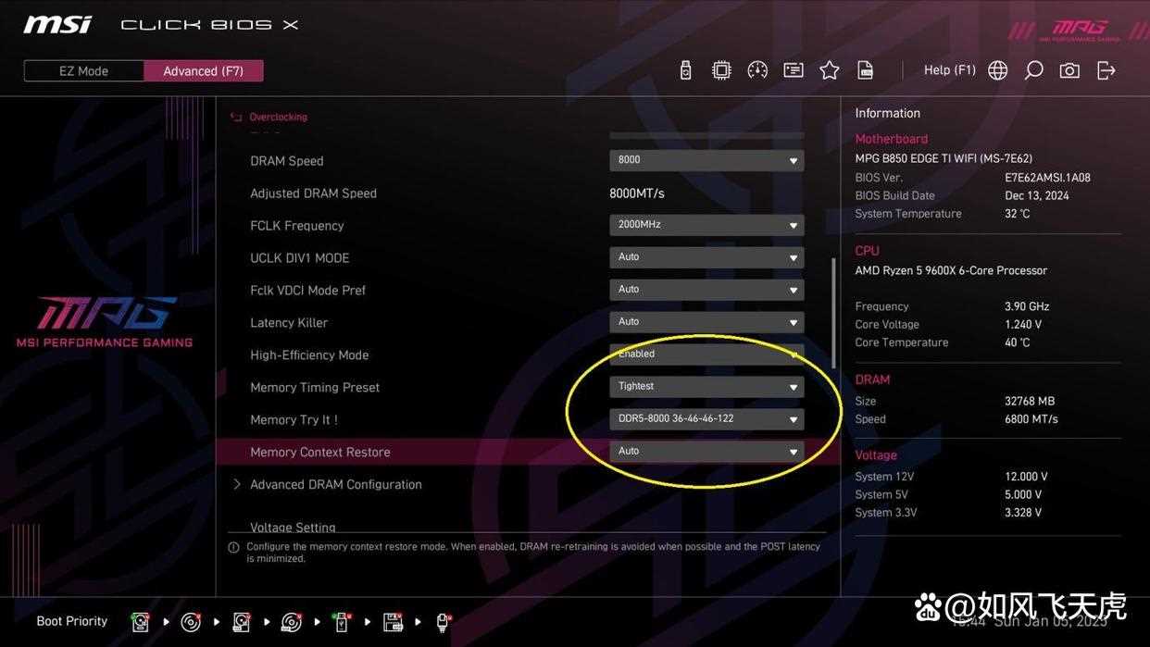This screenshot has width=1150, height=647.
Task: Open the Memory Timing Preset dropdown
Action: [706, 387]
